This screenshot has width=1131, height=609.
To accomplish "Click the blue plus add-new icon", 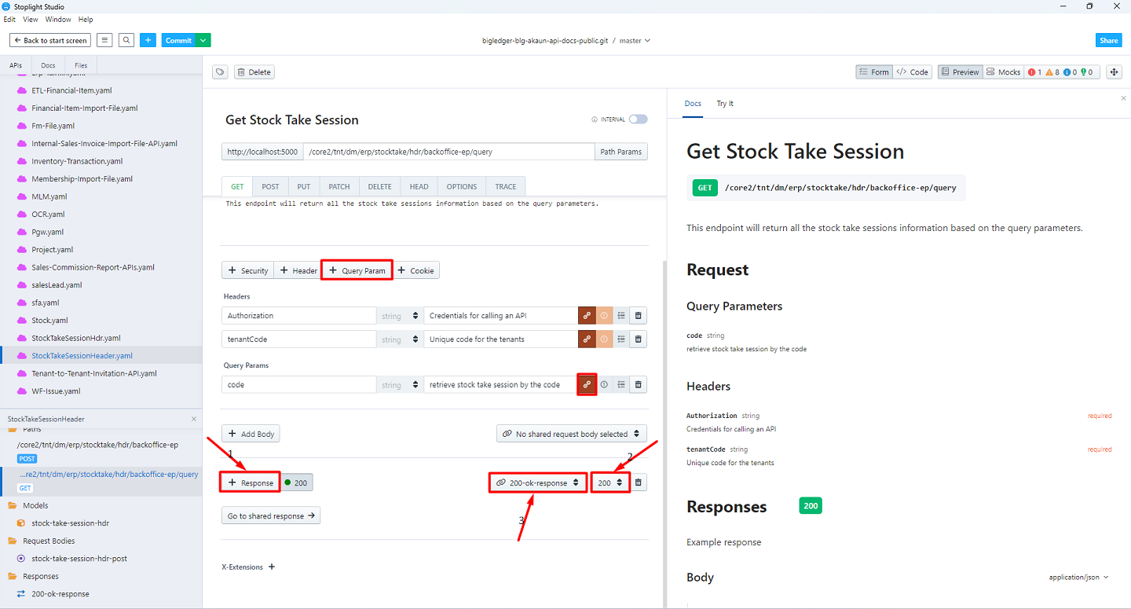I will (148, 40).
